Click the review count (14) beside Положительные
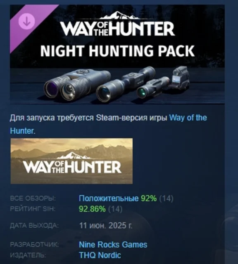This screenshot has width=238, height=264. click(167, 198)
